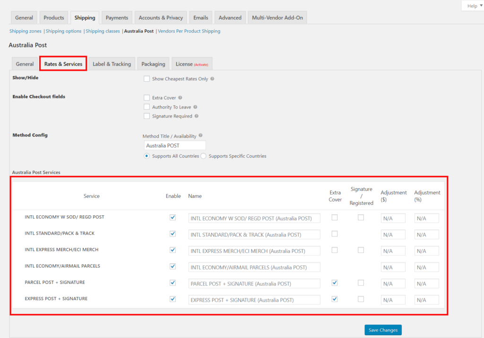The width and height of the screenshot is (484, 338).
Task: Click the Method Title input containing Australia POST
Action: pyautogui.click(x=175, y=145)
